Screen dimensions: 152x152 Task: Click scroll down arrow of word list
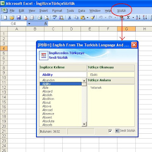(84, 124)
